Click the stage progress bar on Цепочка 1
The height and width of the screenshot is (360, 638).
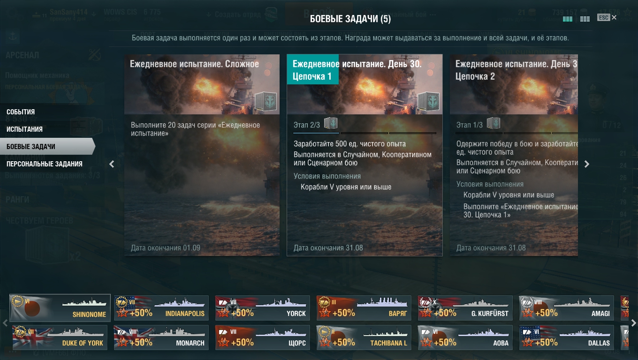coord(365,133)
